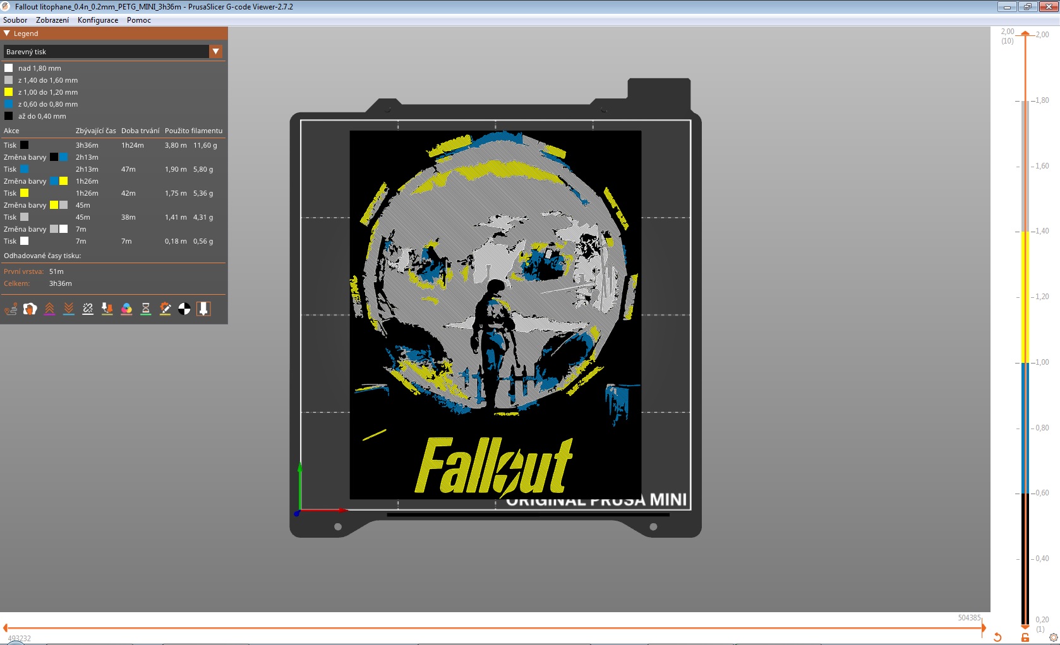The image size is (1060, 645).
Task: Show pause print marks
Action: click(x=145, y=309)
